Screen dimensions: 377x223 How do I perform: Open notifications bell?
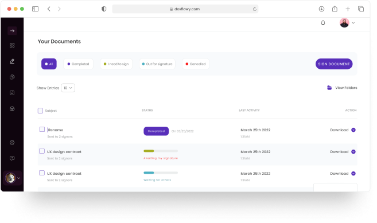click(x=323, y=23)
